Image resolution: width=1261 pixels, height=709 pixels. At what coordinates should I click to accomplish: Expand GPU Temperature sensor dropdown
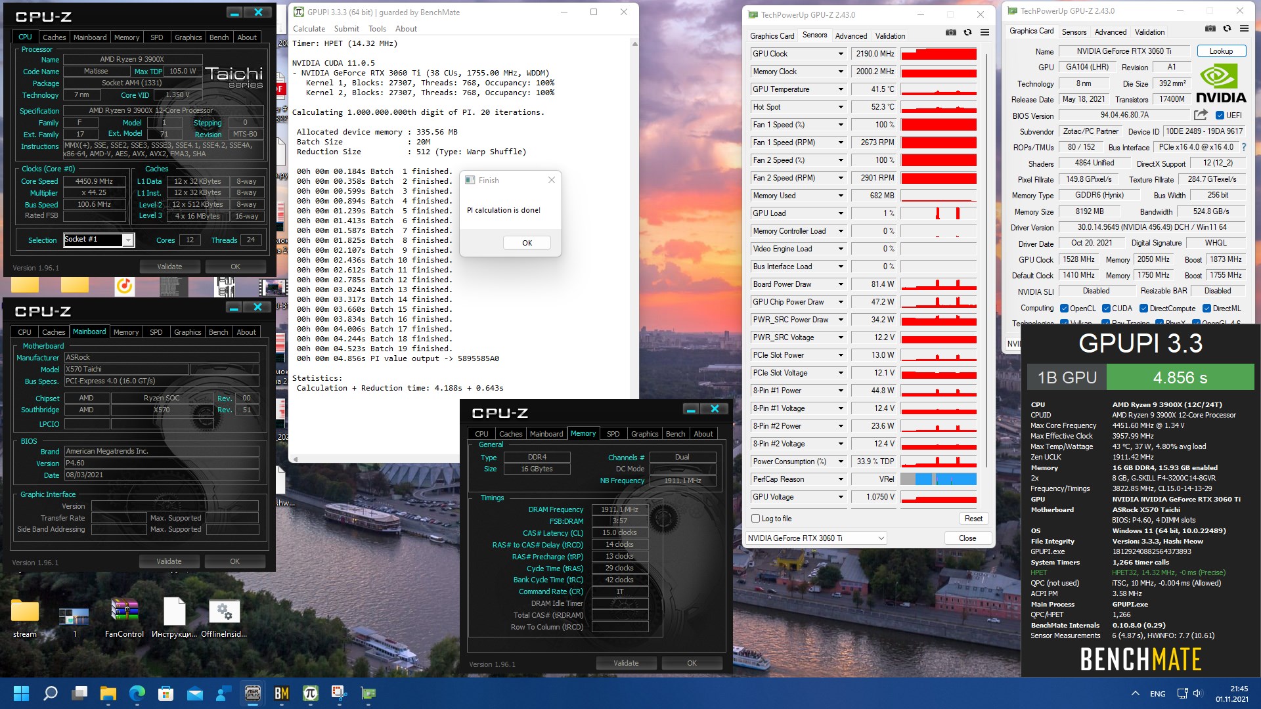tap(840, 89)
